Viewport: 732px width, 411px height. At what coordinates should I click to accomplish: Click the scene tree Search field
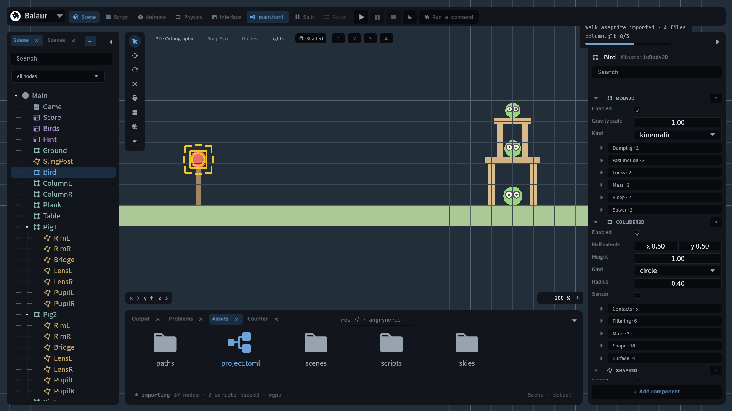tap(62, 59)
